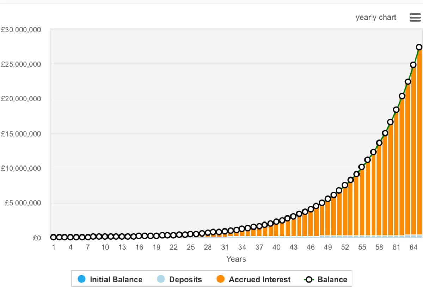
Task: Click the balance marker above year 46
Action: [311, 209]
